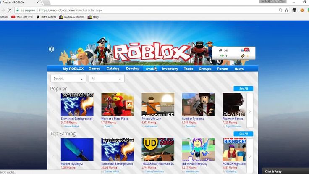Open creator link StyLiS Studios
The height and width of the screenshot is (174, 309).
(233, 126)
